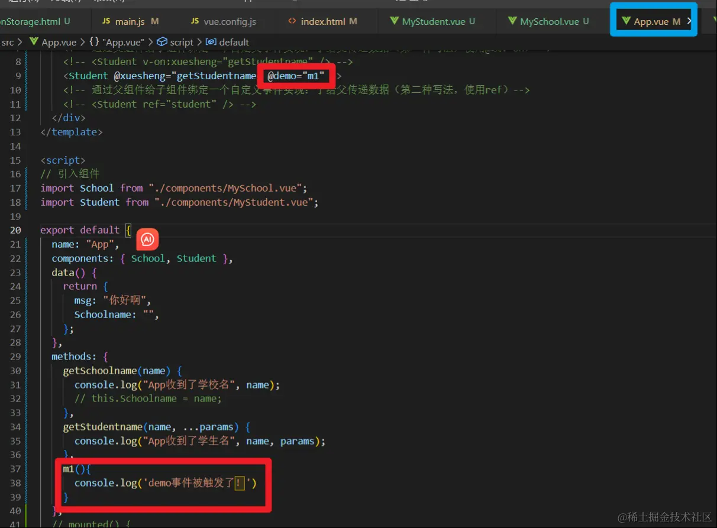Click the methods: { line
Image resolution: width=717 pixels, height=528 pixels.
point(80,357)
